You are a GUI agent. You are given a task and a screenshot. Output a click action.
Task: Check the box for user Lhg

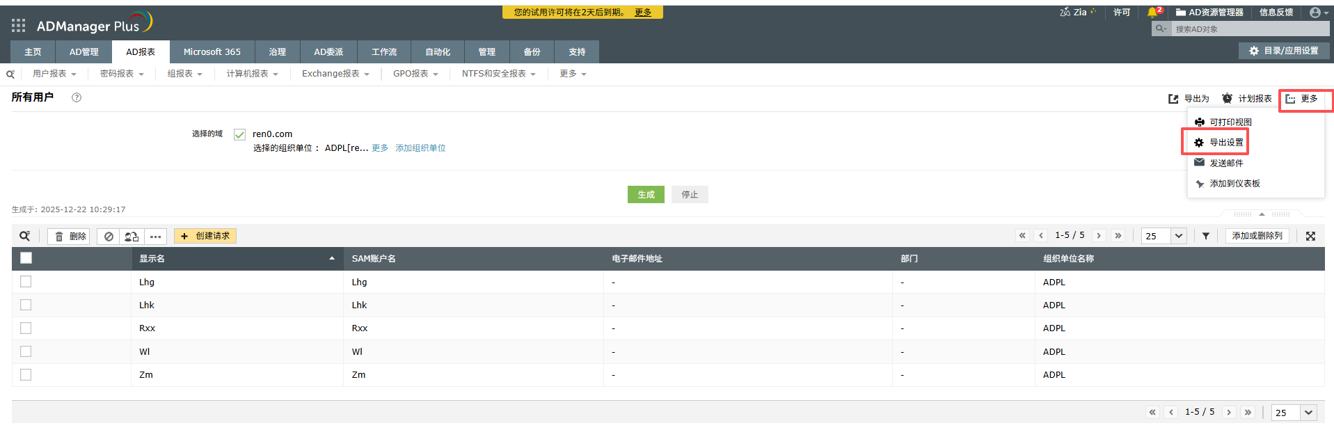pos(26,282)
